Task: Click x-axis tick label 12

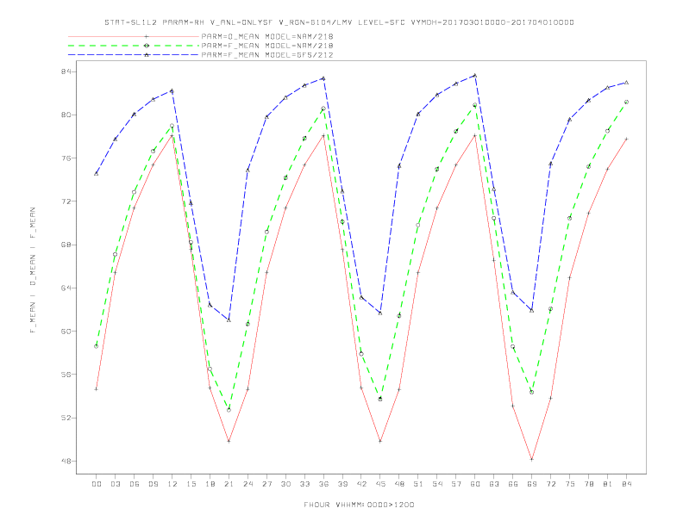Action: point(172,484)
